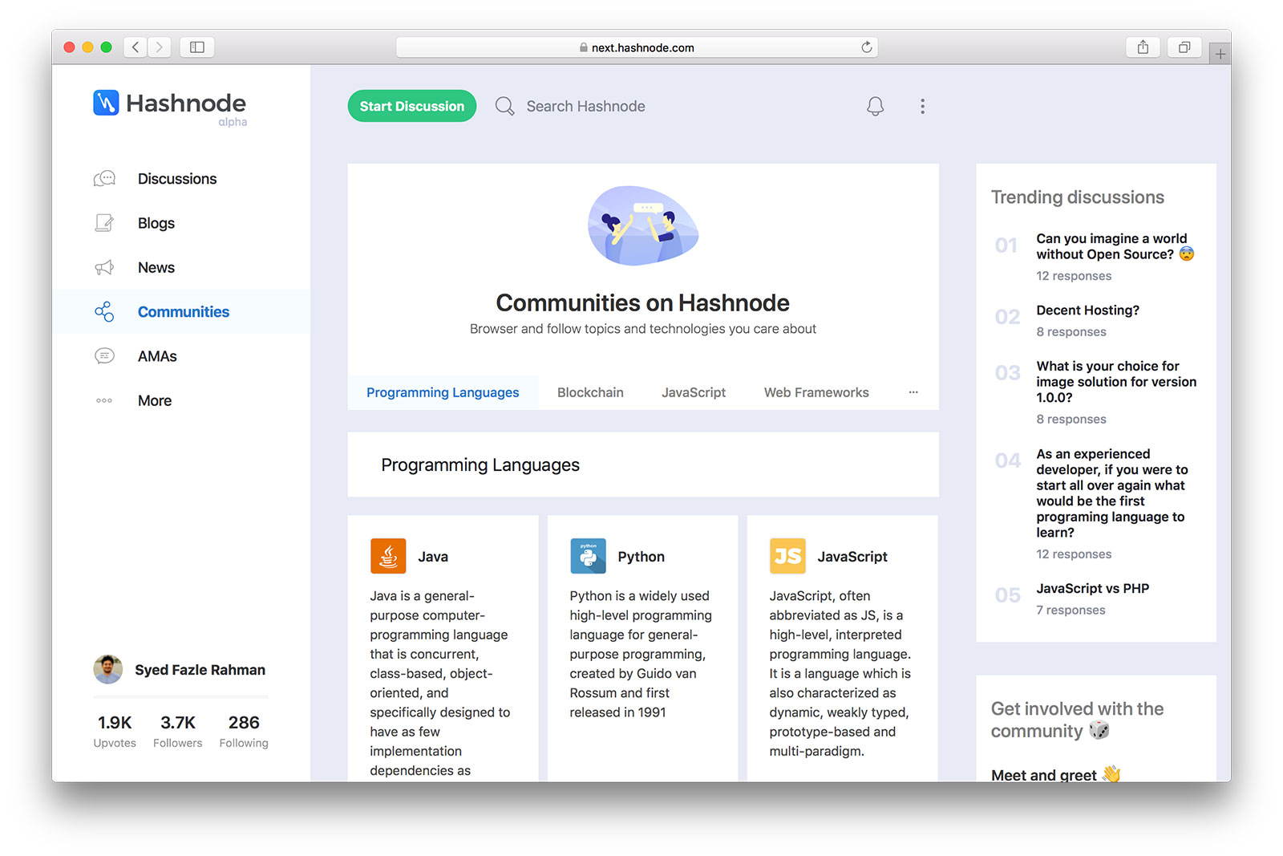Expand the More sidebar item

(154, 400)
